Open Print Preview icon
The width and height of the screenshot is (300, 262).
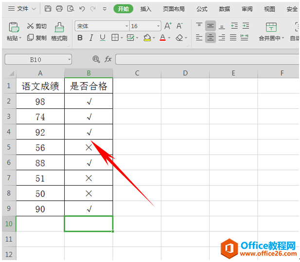pyautogui.click(x=71, y=9)
